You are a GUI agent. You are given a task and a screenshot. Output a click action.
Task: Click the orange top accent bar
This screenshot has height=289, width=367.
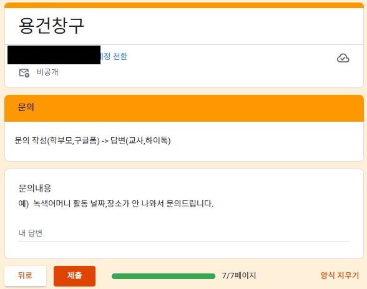pos(184,5)
